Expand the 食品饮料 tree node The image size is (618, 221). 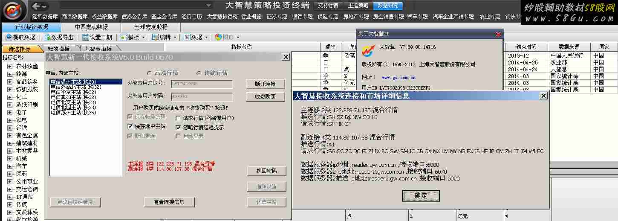[10, 81]
